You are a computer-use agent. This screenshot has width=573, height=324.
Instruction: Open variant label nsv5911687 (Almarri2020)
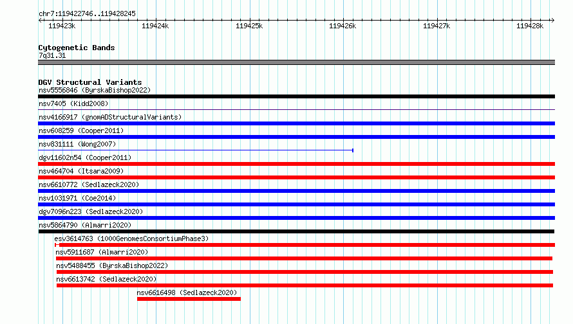click(x=102, y=252)
